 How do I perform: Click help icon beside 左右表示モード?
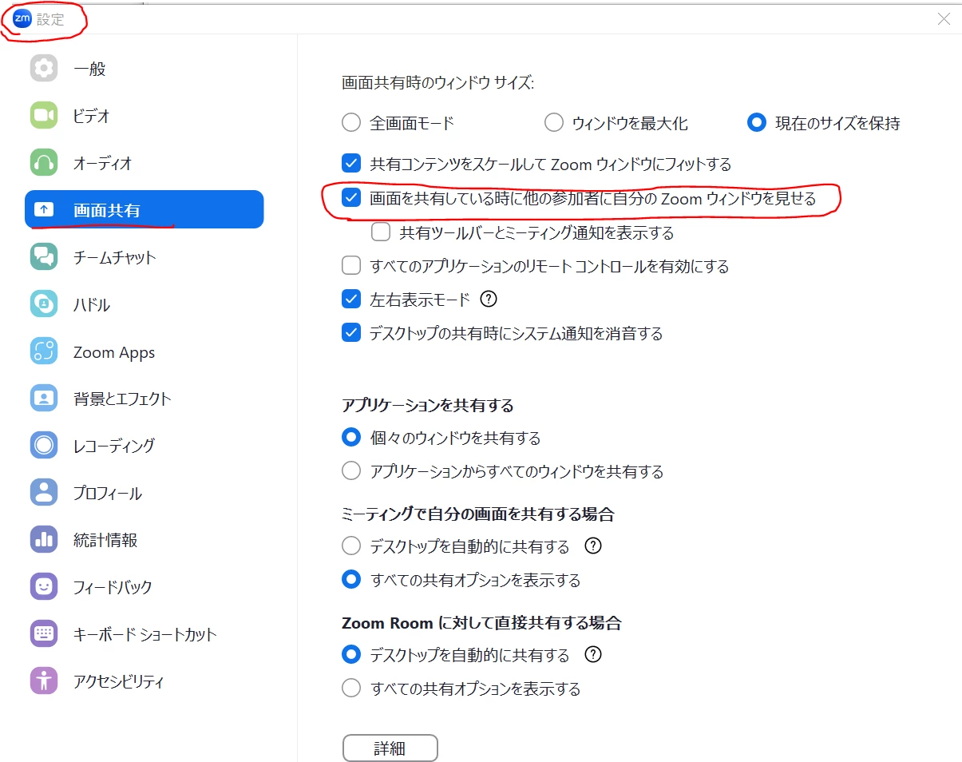point(489,299)
